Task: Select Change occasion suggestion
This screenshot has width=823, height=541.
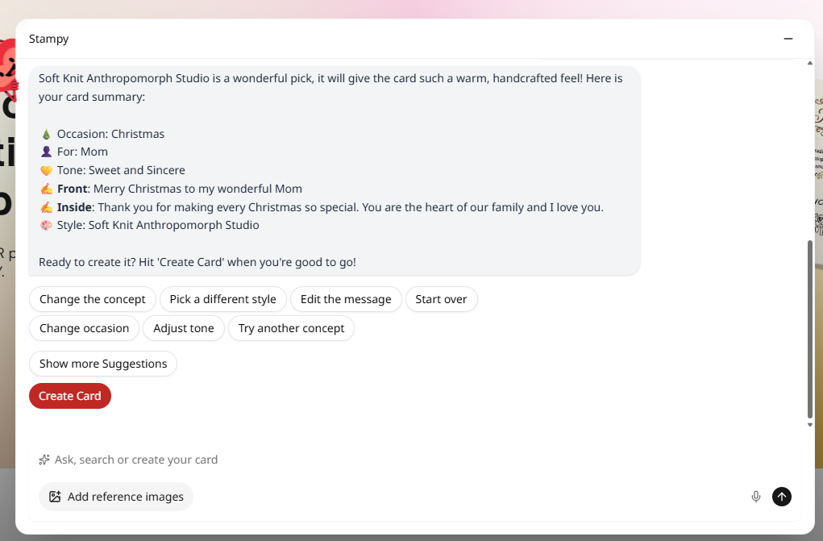Action: click(x=84, y=328)
